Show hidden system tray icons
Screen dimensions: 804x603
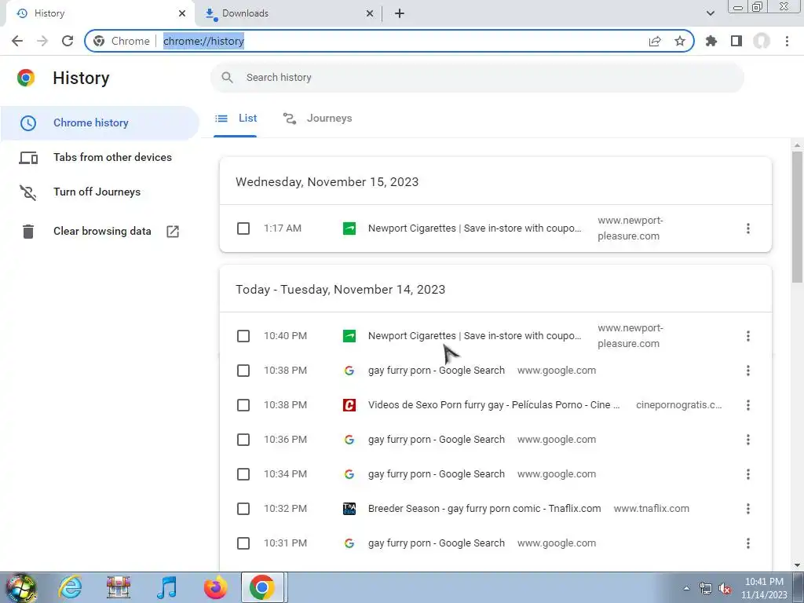click(x=686, y=588)
